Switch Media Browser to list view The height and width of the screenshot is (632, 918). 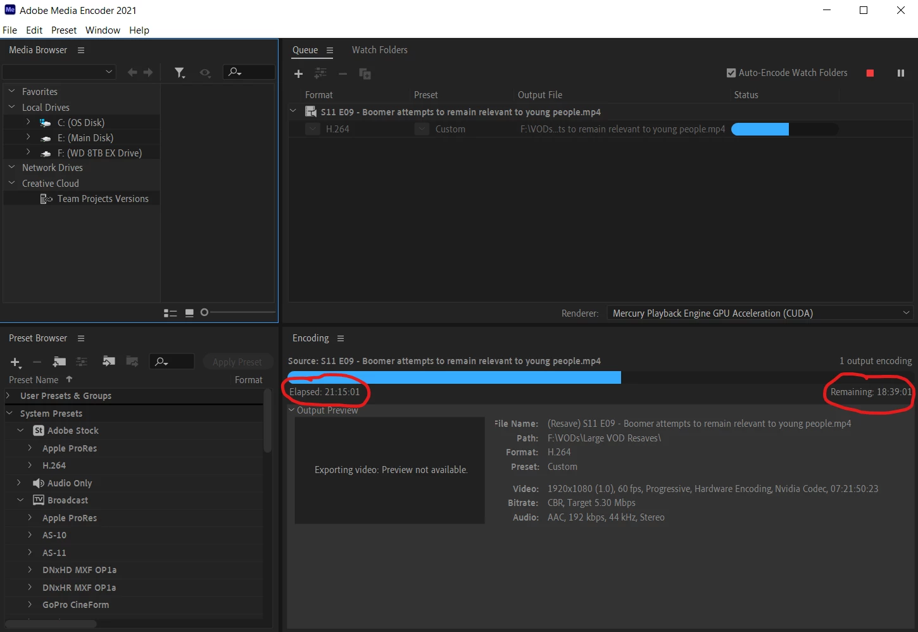(x=170, y=313)
